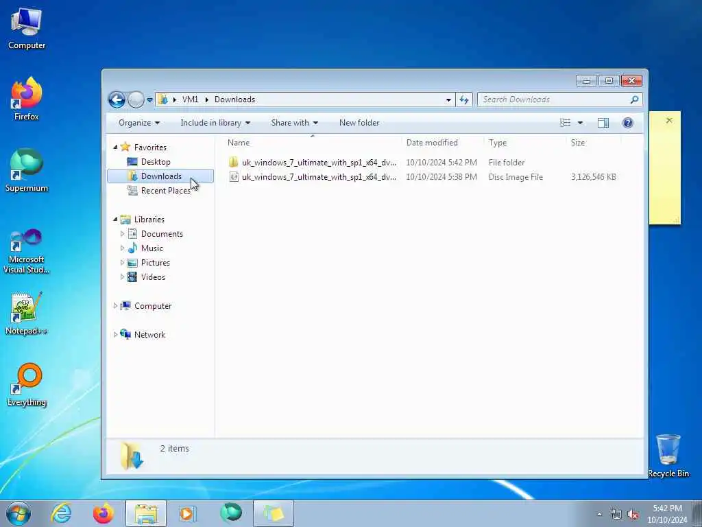702x527 pixels.
Task: Open the Recycle Bin icon
Action: (668, 456)
